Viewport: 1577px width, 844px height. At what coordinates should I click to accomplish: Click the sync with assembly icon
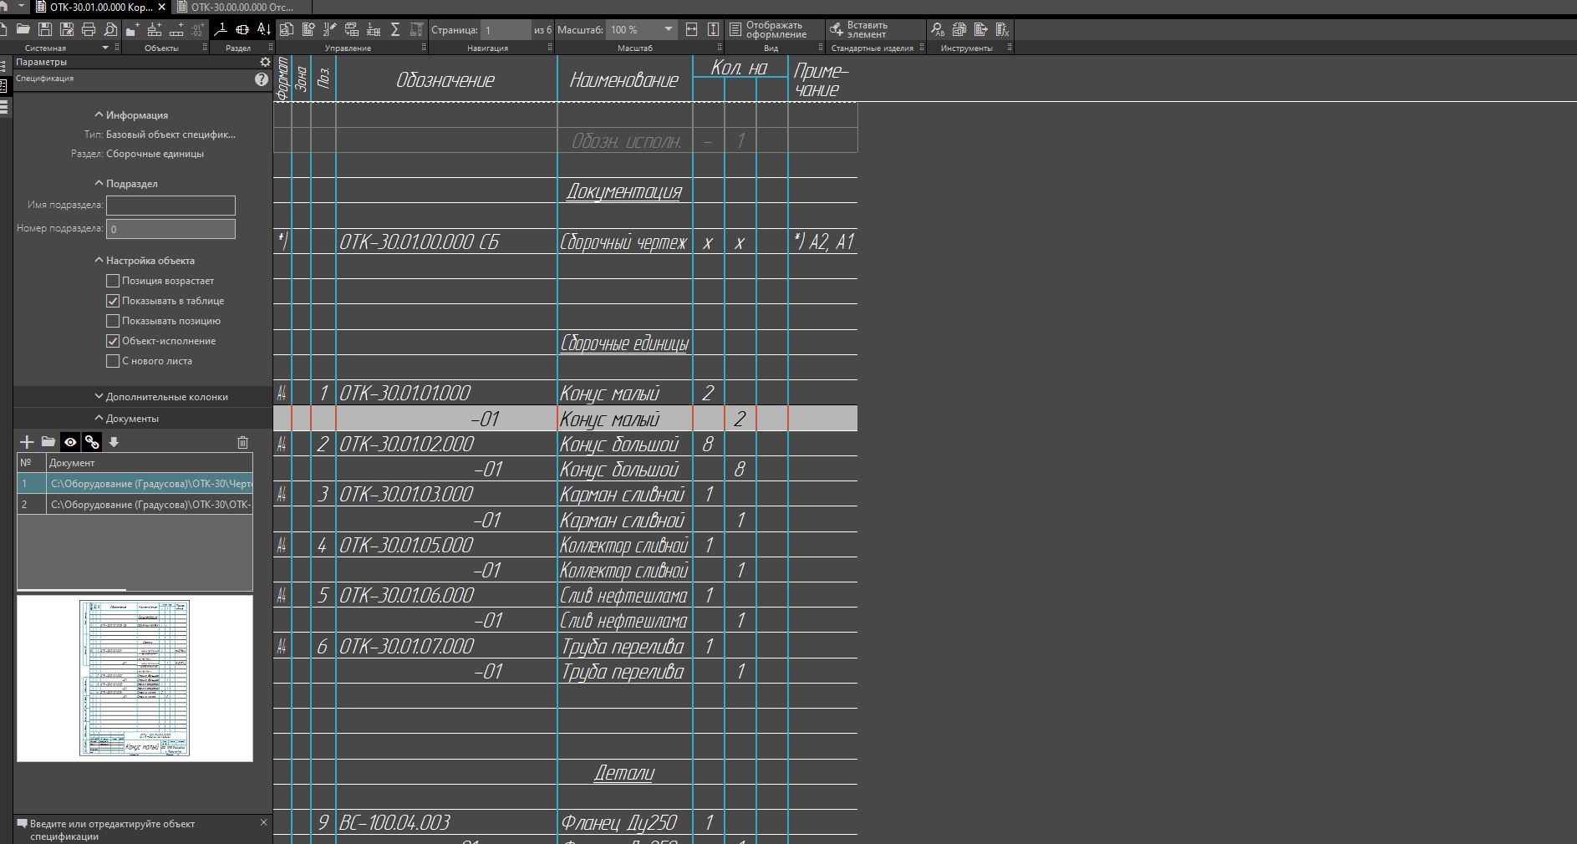352,29
